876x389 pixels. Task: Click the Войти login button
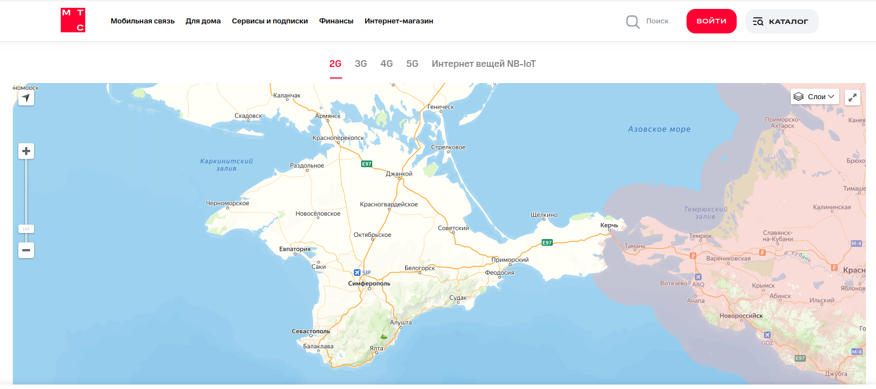[x=712, y=21]
